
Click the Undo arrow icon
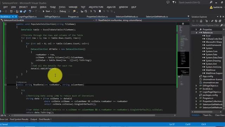pyautogui.click(x=30, y=11)
